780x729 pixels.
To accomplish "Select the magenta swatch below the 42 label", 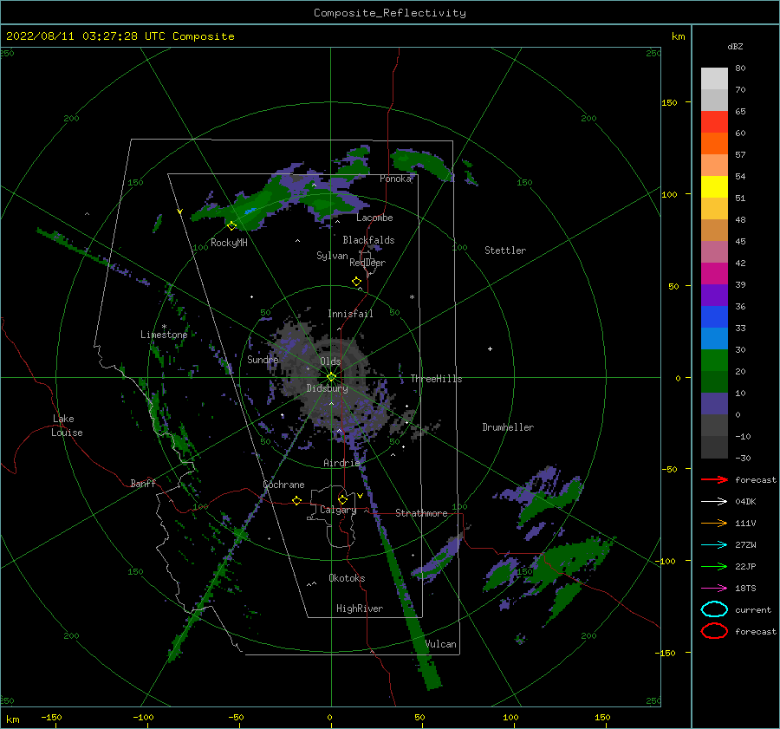I will [714, 274].
